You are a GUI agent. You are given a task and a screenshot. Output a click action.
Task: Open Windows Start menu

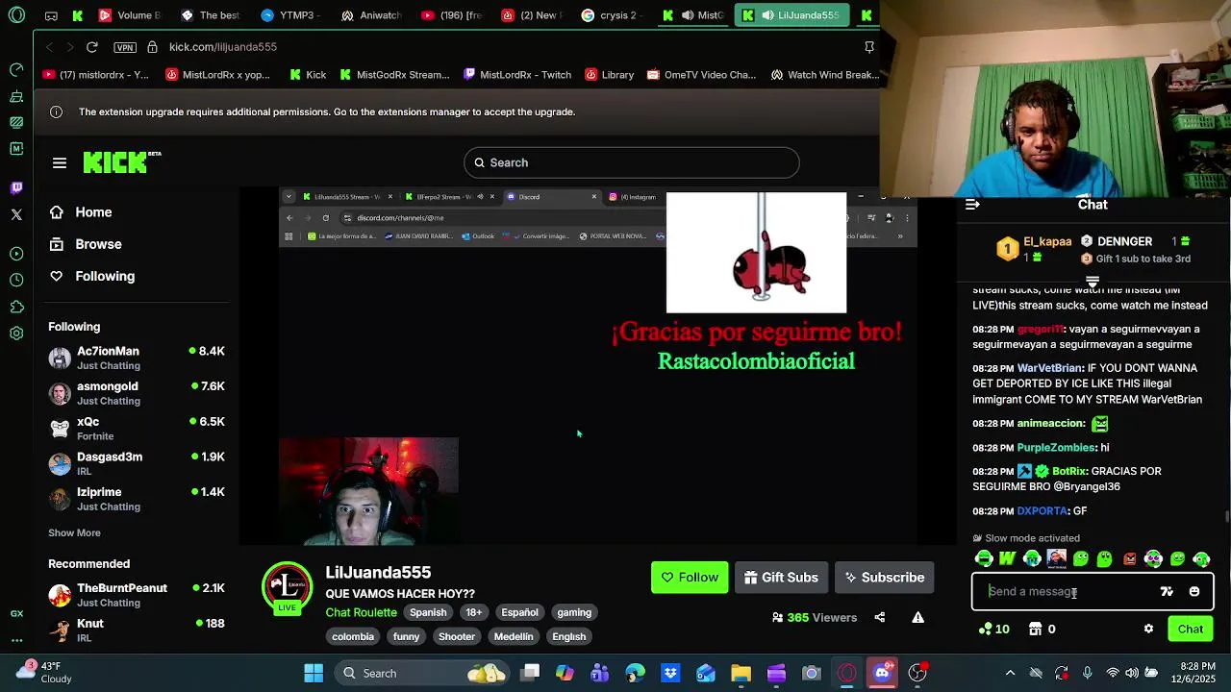click(314, 673)
